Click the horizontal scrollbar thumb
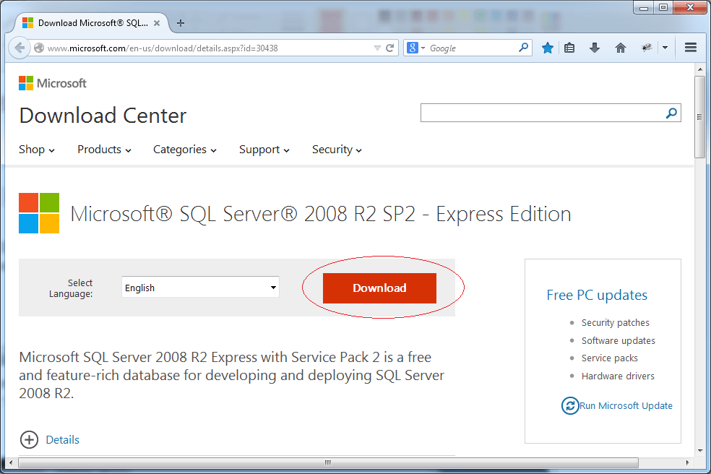 (x=328, y=462)
